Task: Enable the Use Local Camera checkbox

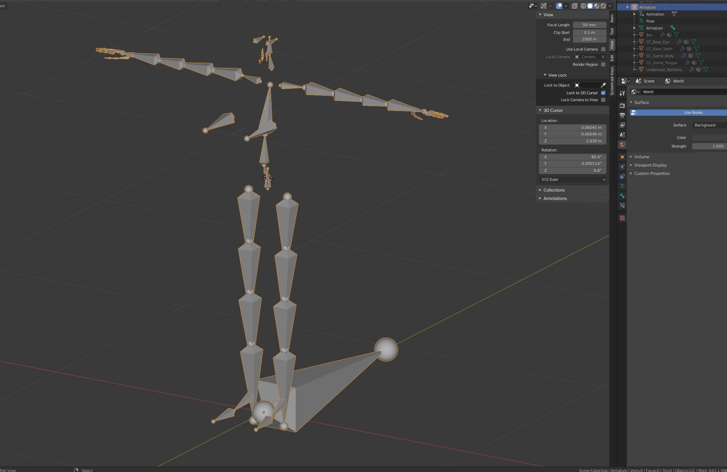Action: pos(603,49)
